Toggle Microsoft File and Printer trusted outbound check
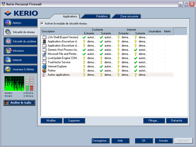 pos(101,54)
